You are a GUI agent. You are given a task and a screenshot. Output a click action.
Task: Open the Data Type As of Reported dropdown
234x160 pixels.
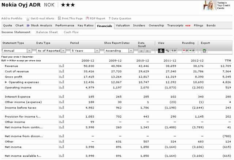click(51, 51)
